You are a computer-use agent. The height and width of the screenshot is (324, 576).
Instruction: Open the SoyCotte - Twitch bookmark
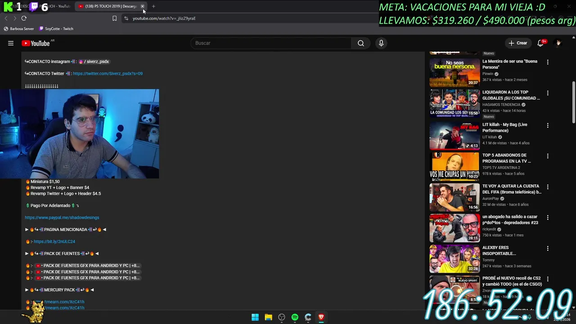[x=56, y=29]
